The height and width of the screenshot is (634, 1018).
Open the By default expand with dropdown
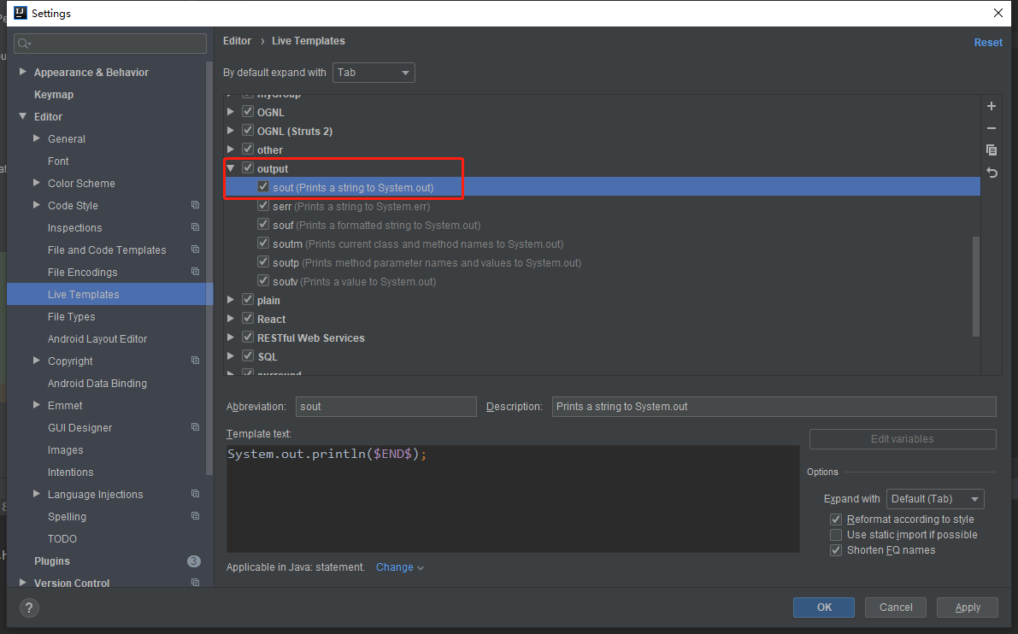[x=374, y=73]
